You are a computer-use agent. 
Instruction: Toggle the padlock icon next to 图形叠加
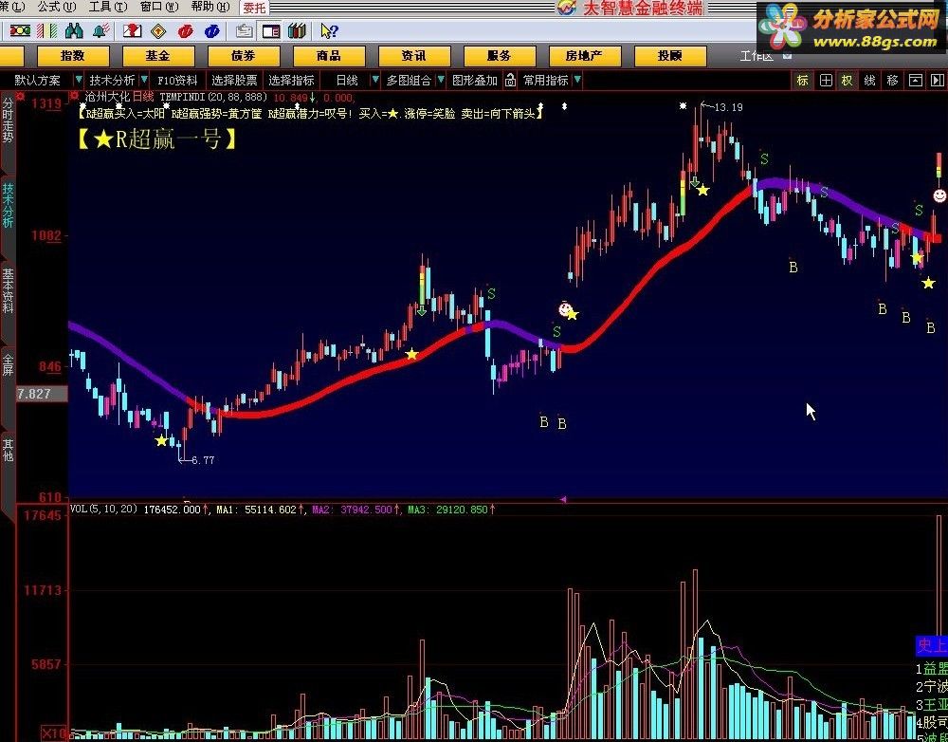510,80
